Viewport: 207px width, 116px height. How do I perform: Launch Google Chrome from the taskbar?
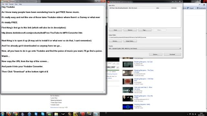(x=16, y=114)
